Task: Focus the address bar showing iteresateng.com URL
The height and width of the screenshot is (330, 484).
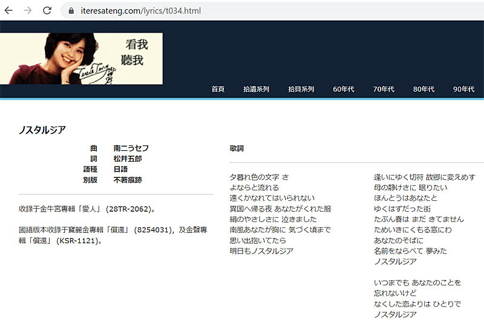Action: (272, 11)
